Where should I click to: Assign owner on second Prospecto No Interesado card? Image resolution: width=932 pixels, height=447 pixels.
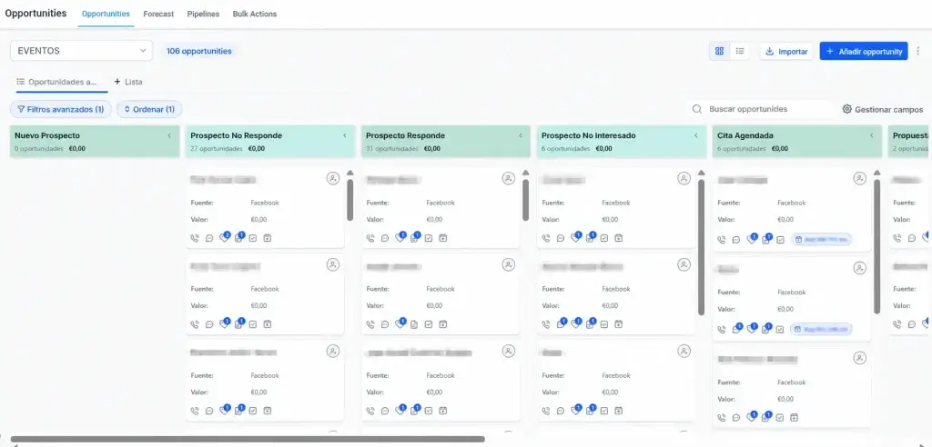pyautogui.click(x=684, y=264)
